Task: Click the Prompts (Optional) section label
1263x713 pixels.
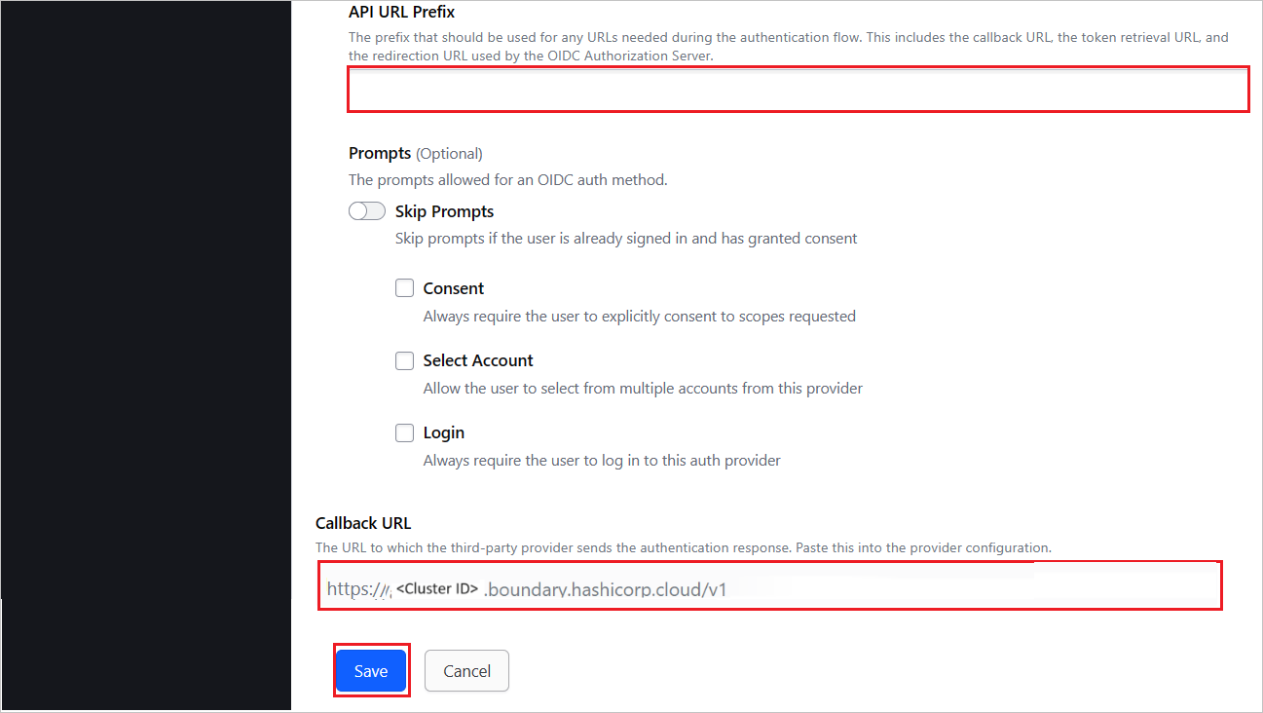Action: point(415,153)
